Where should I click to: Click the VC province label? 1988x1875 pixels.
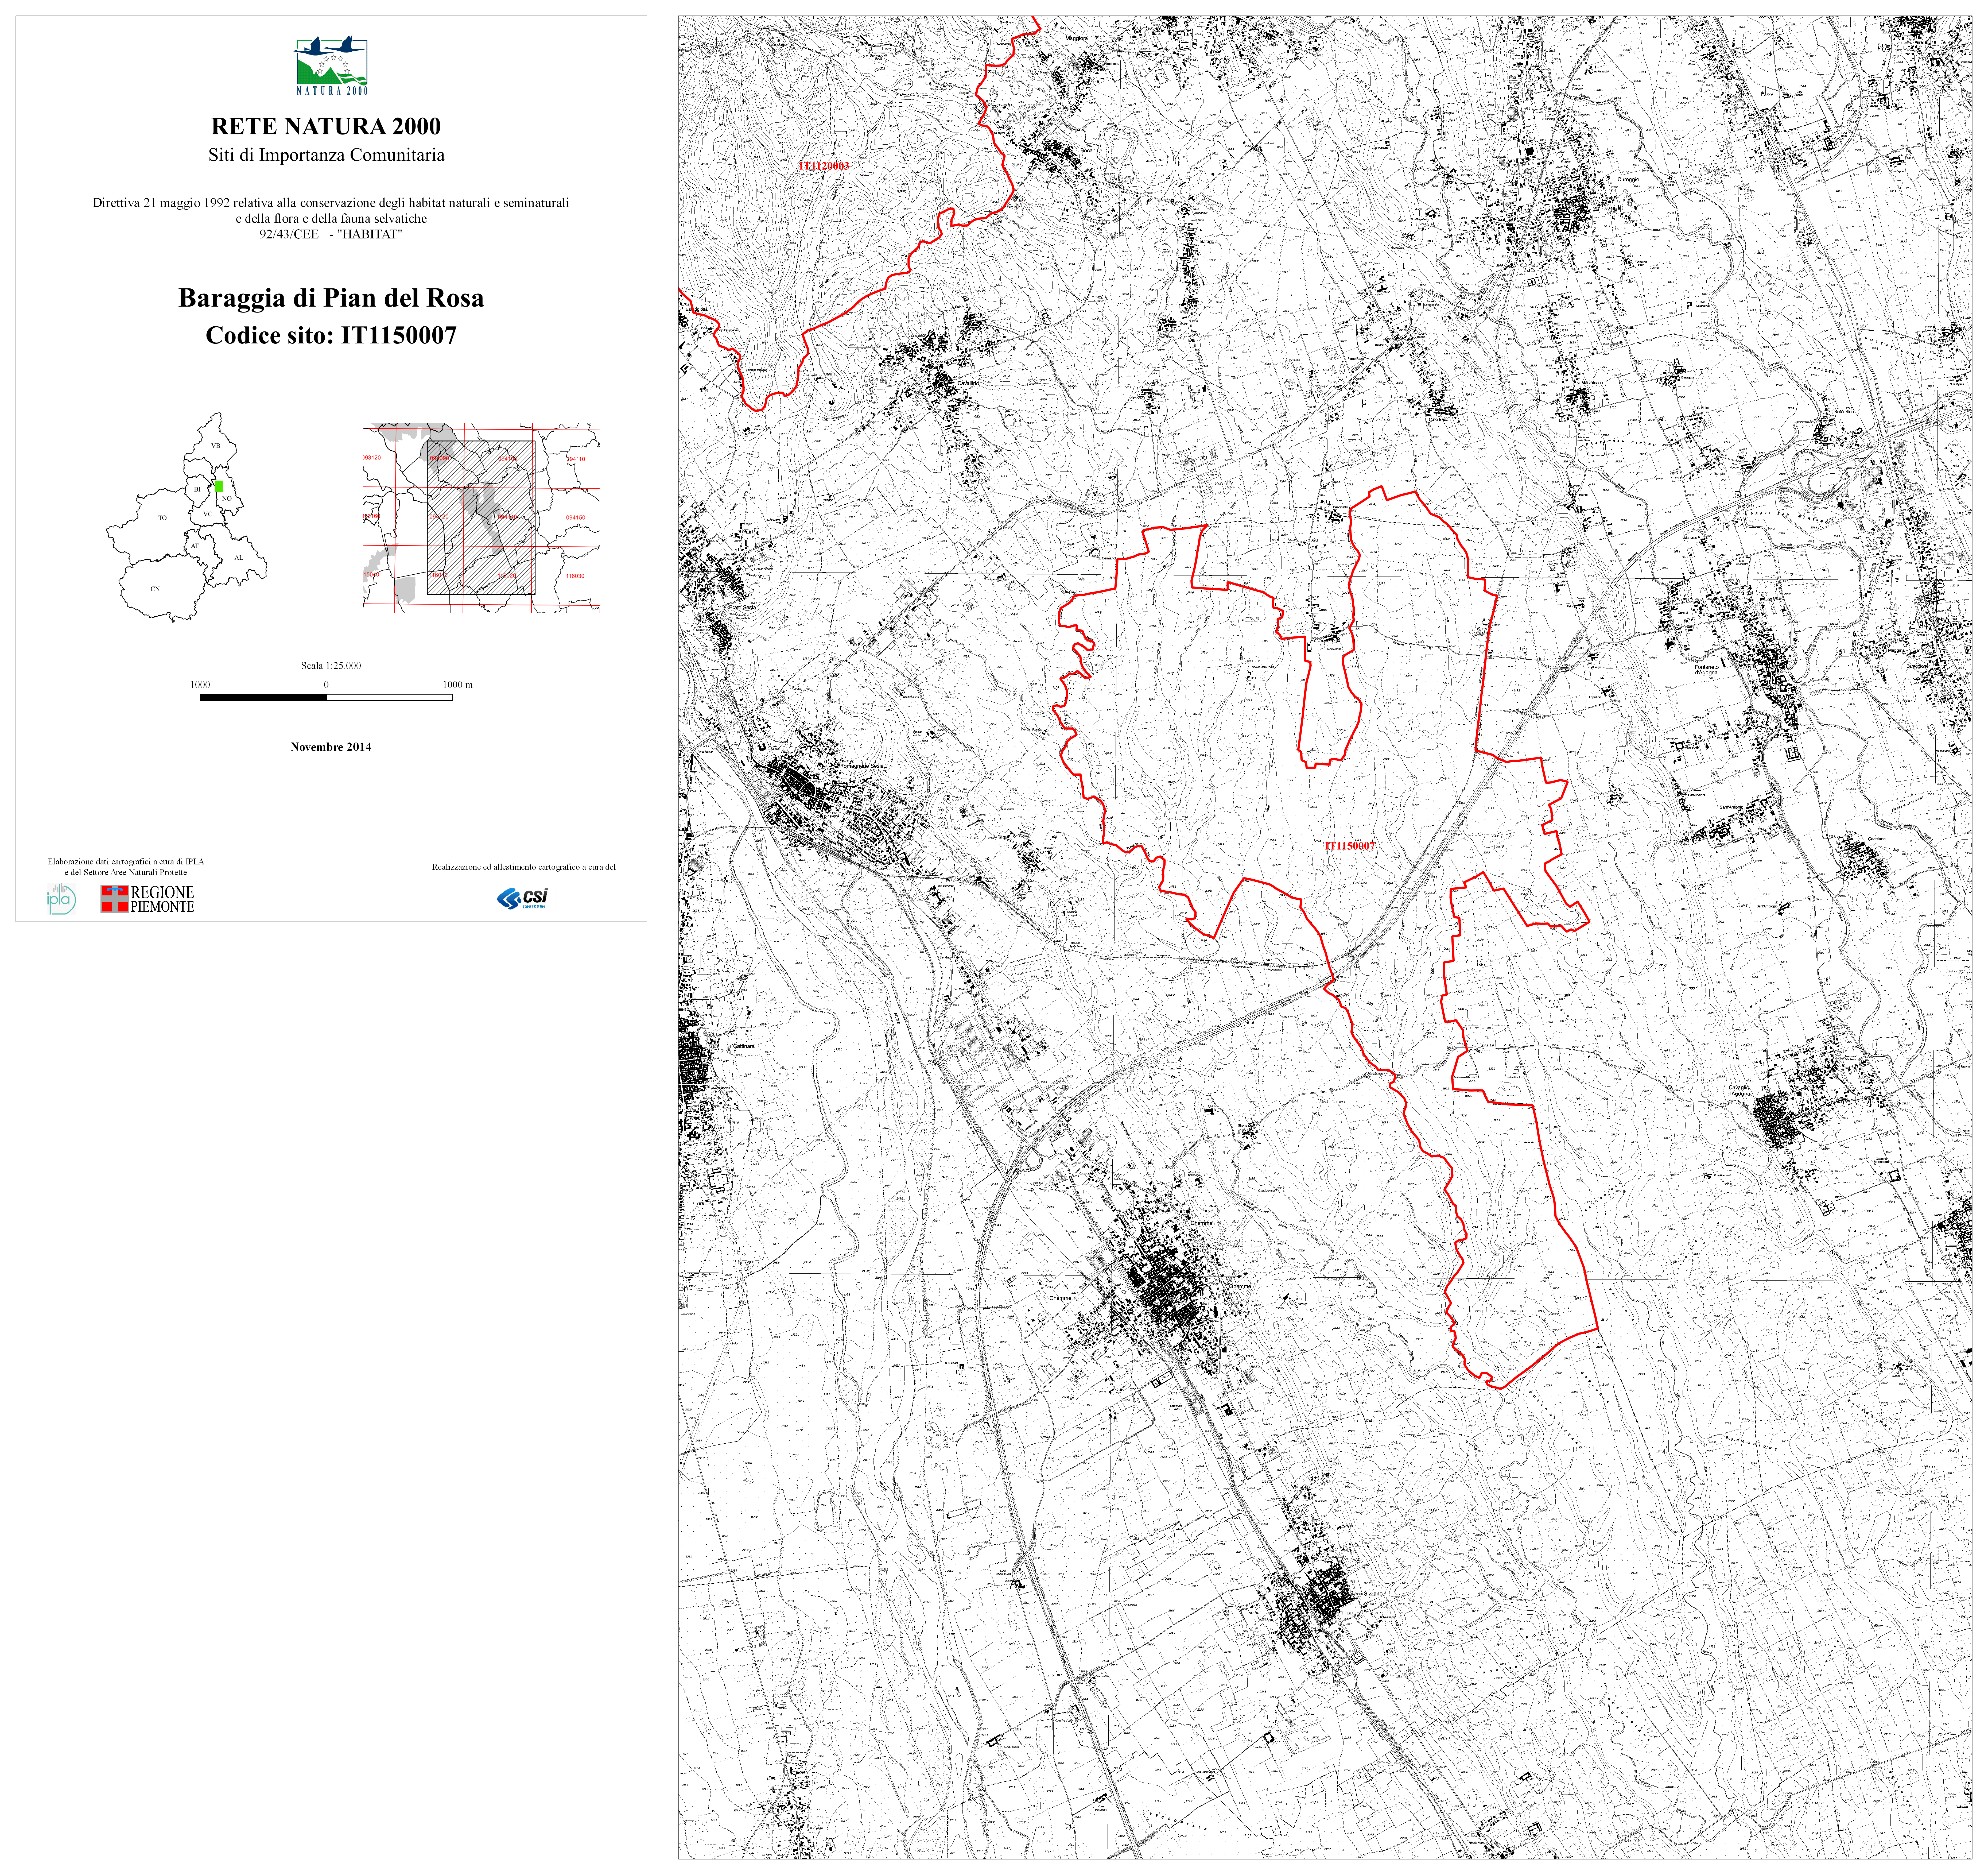coord(208,514)
